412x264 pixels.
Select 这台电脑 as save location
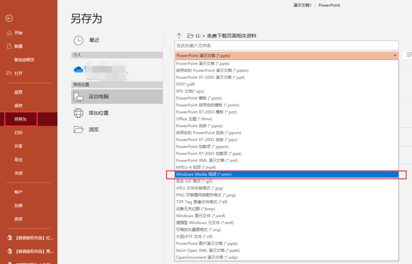coord(117,97)
